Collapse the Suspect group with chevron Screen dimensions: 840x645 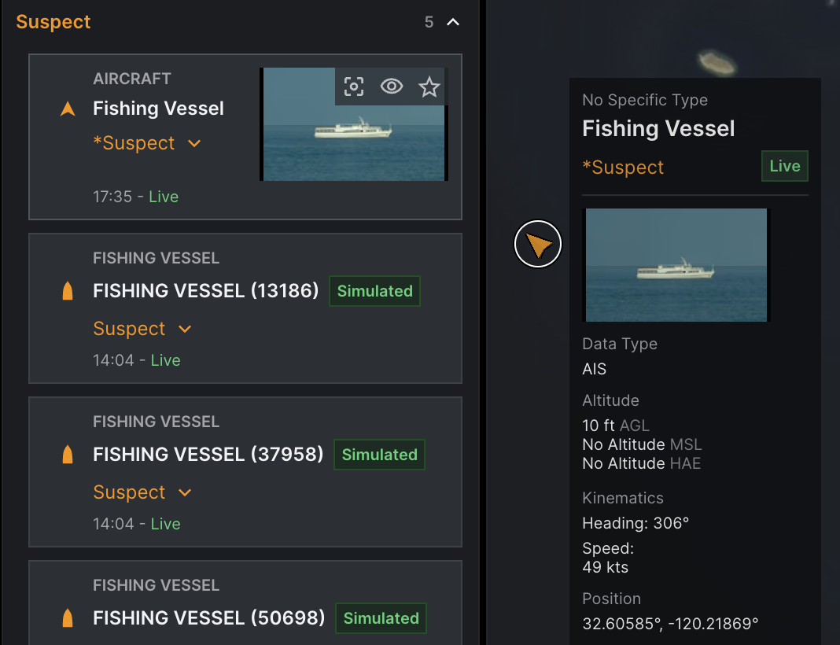[453, 22]
